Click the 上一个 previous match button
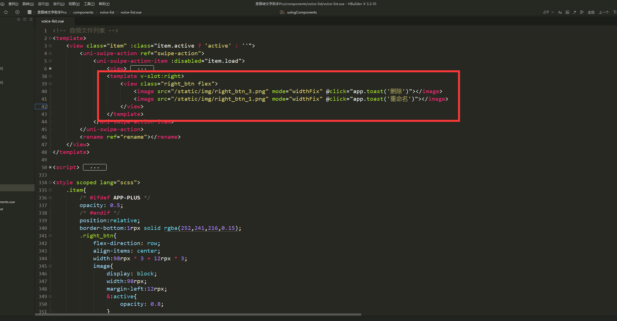Viewport: 617px width, 321px height. [x=604, y=12]
